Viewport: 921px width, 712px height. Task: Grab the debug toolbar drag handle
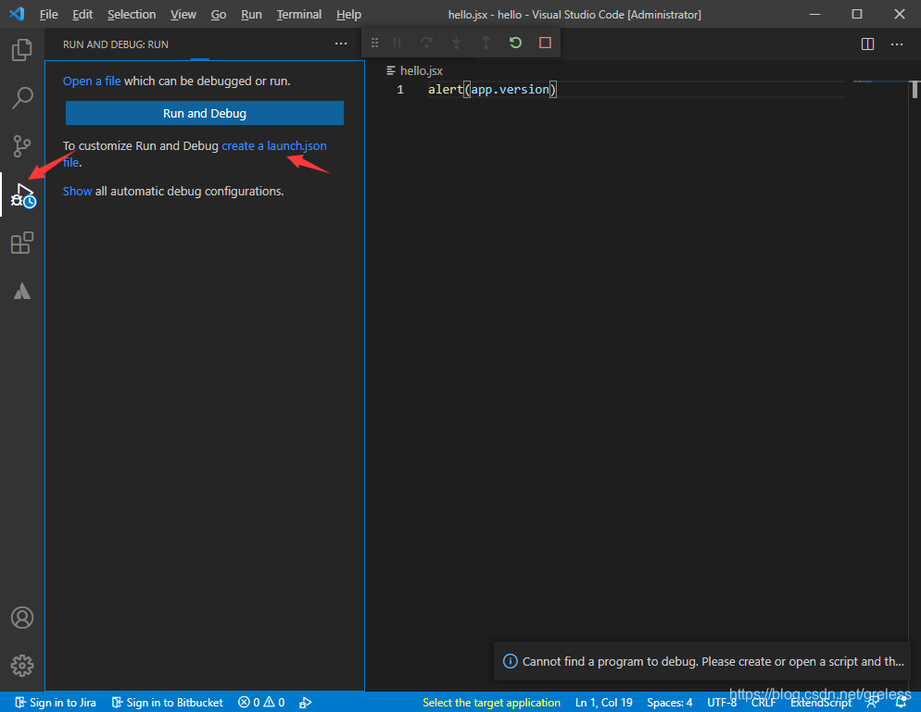[374, 43]
